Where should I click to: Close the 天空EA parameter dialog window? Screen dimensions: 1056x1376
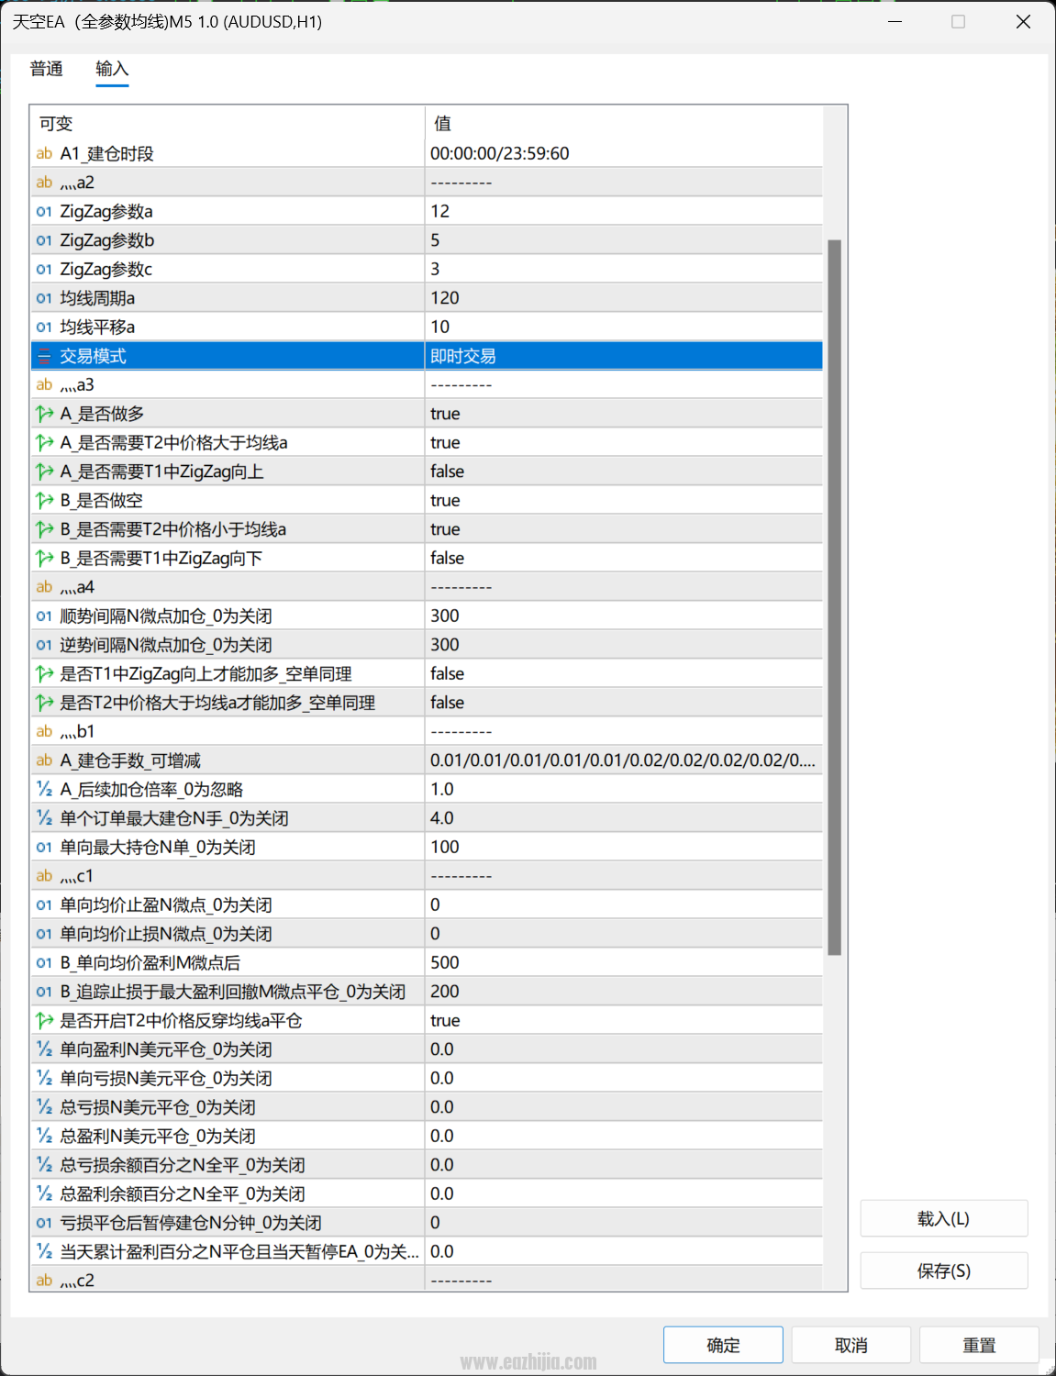pyautogui.click(x=1023, y=21)
